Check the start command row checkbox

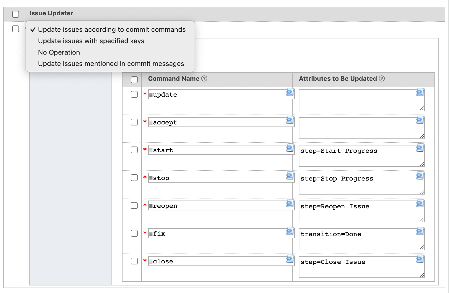[134, 150]
